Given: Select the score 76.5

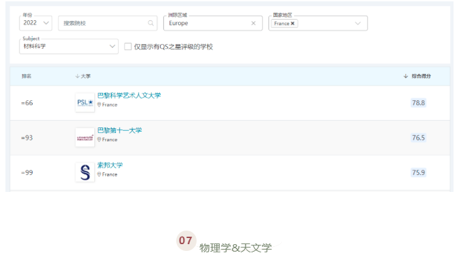Looking at the screenshot, I should (418, 138).
